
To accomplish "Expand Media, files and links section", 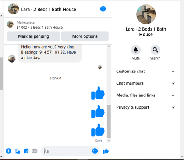I will pyautogui.click(x=146, y=95).
